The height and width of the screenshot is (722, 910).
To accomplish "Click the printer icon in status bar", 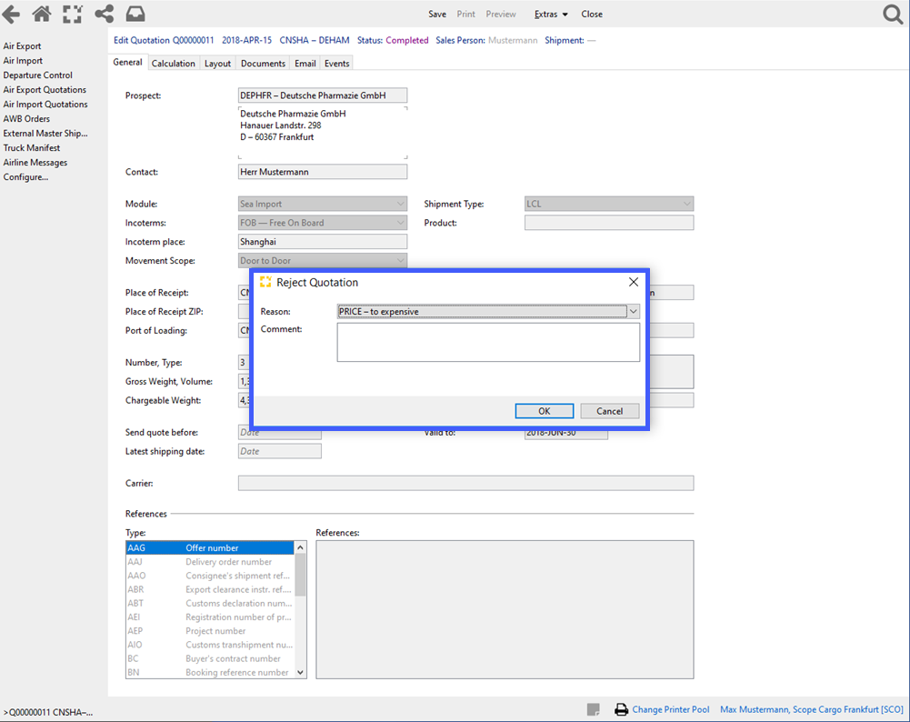I will [622, 709].
